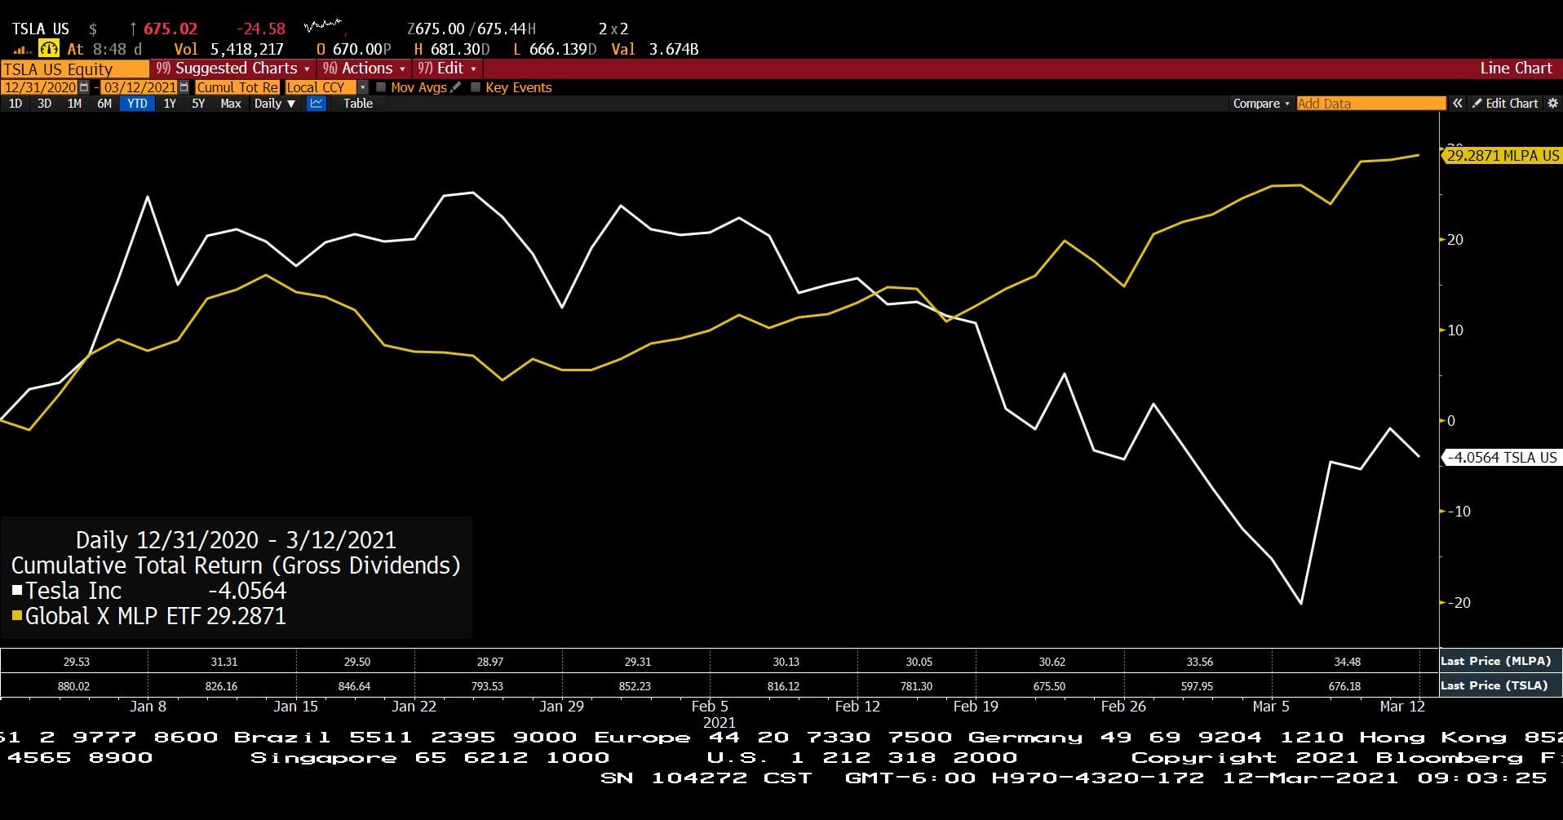Click the 29.53 MLPA price cell

pos(77,662)
